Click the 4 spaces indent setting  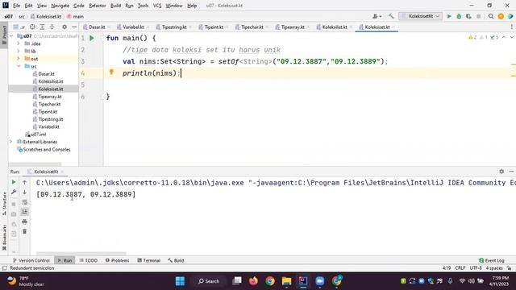click(494, 268)
